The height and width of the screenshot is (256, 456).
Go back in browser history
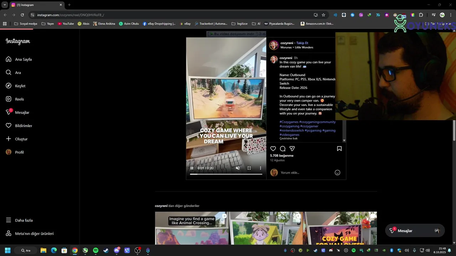coord(5,15)
